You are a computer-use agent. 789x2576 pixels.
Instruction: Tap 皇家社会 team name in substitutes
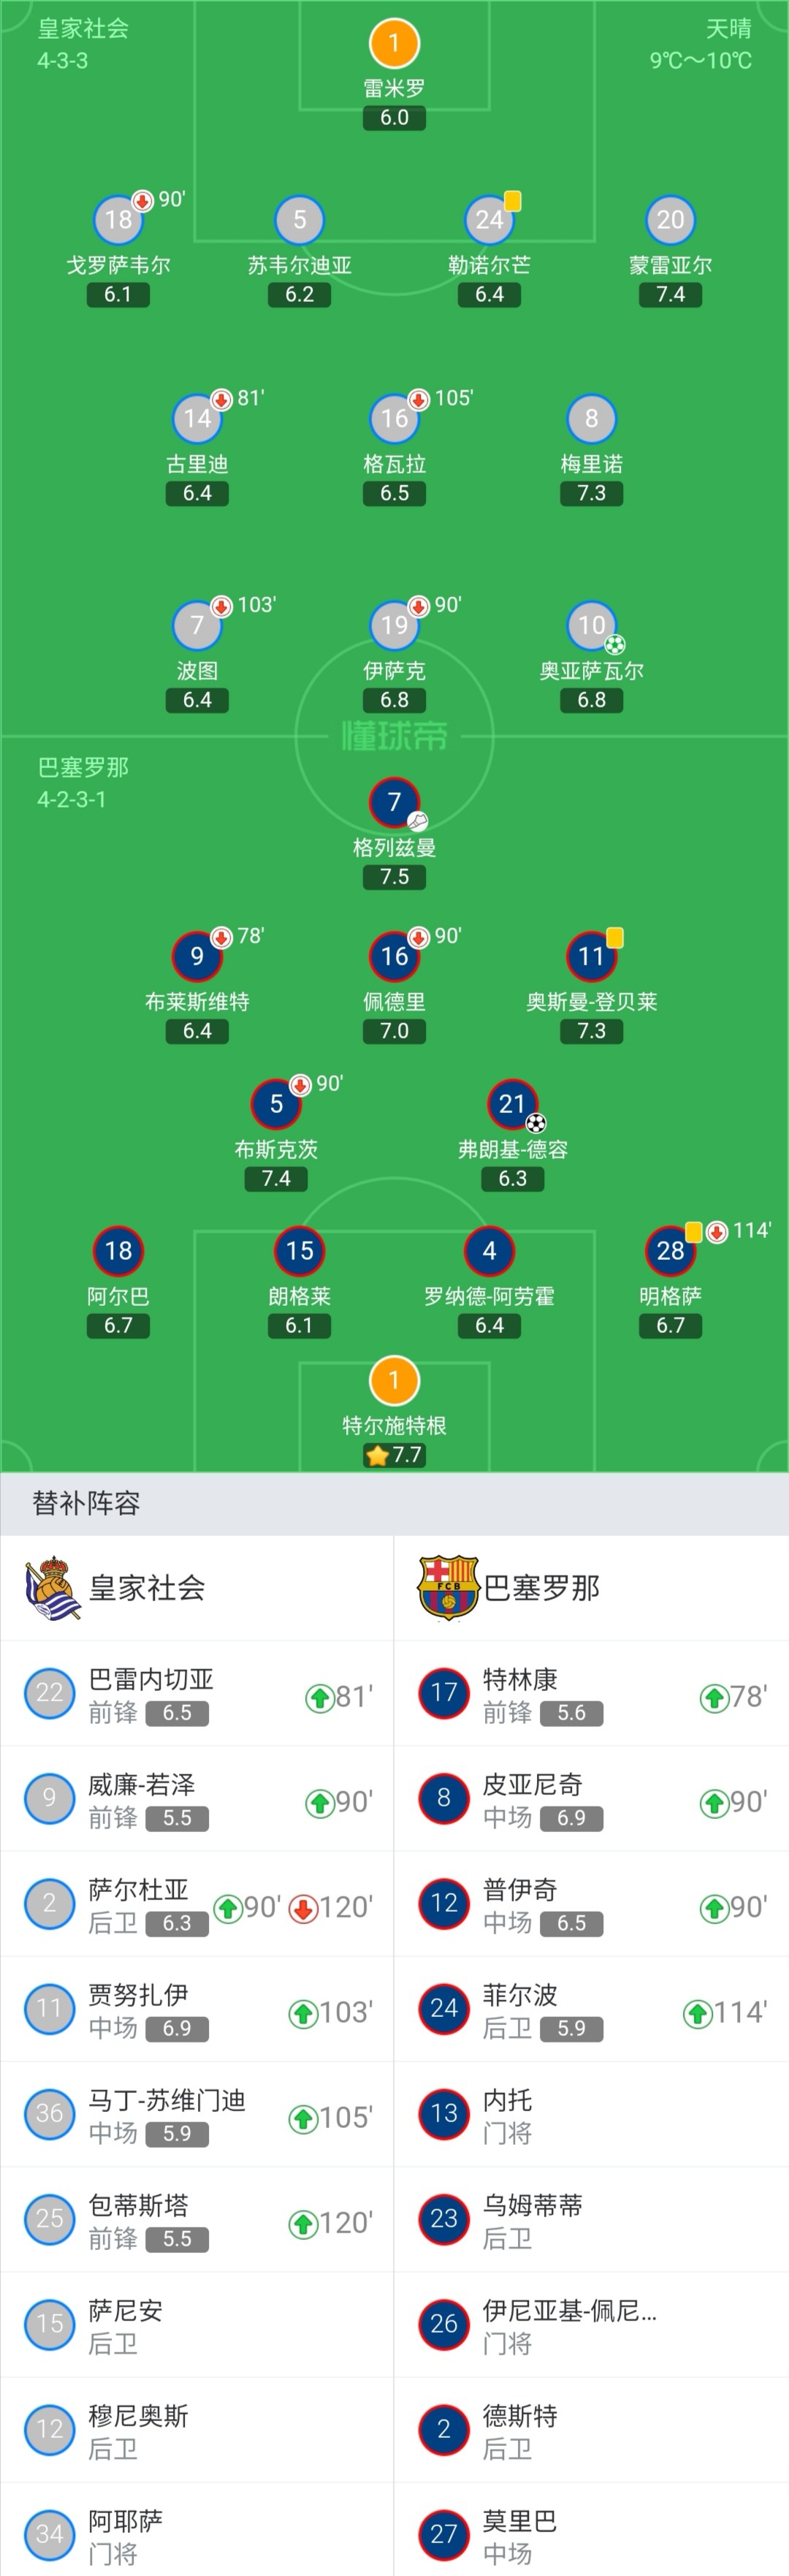click(147, 1588)
